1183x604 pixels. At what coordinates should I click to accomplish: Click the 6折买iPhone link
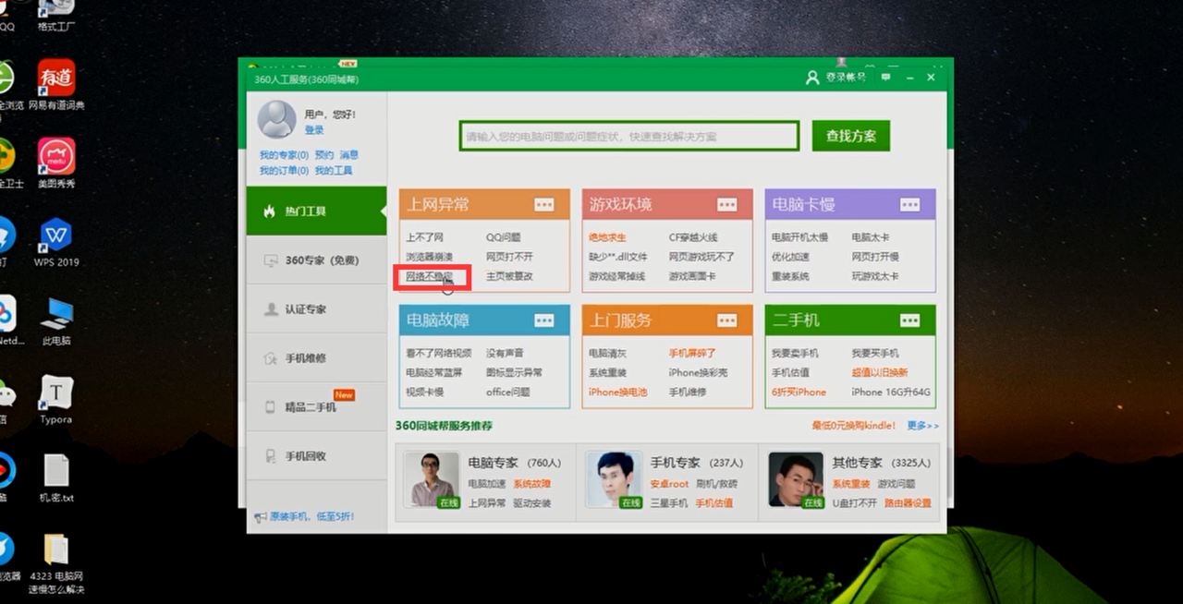click(799, 392)
